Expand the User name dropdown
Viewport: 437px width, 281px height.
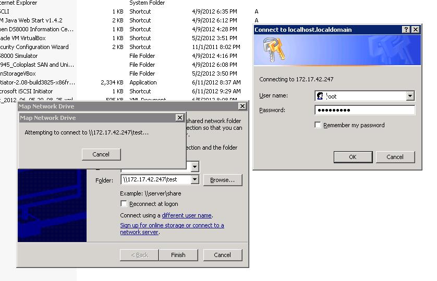pos(410,96)
